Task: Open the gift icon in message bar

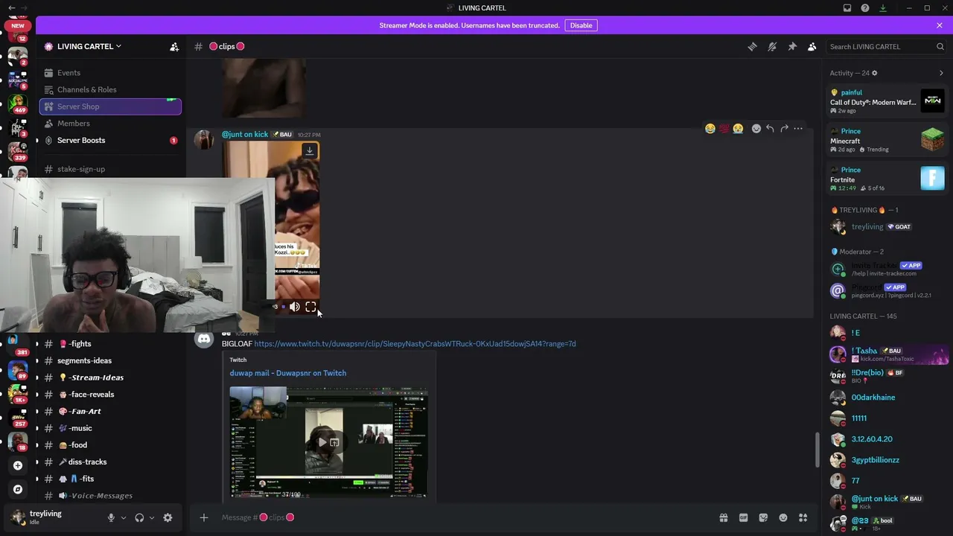Action: coord(723,517)
